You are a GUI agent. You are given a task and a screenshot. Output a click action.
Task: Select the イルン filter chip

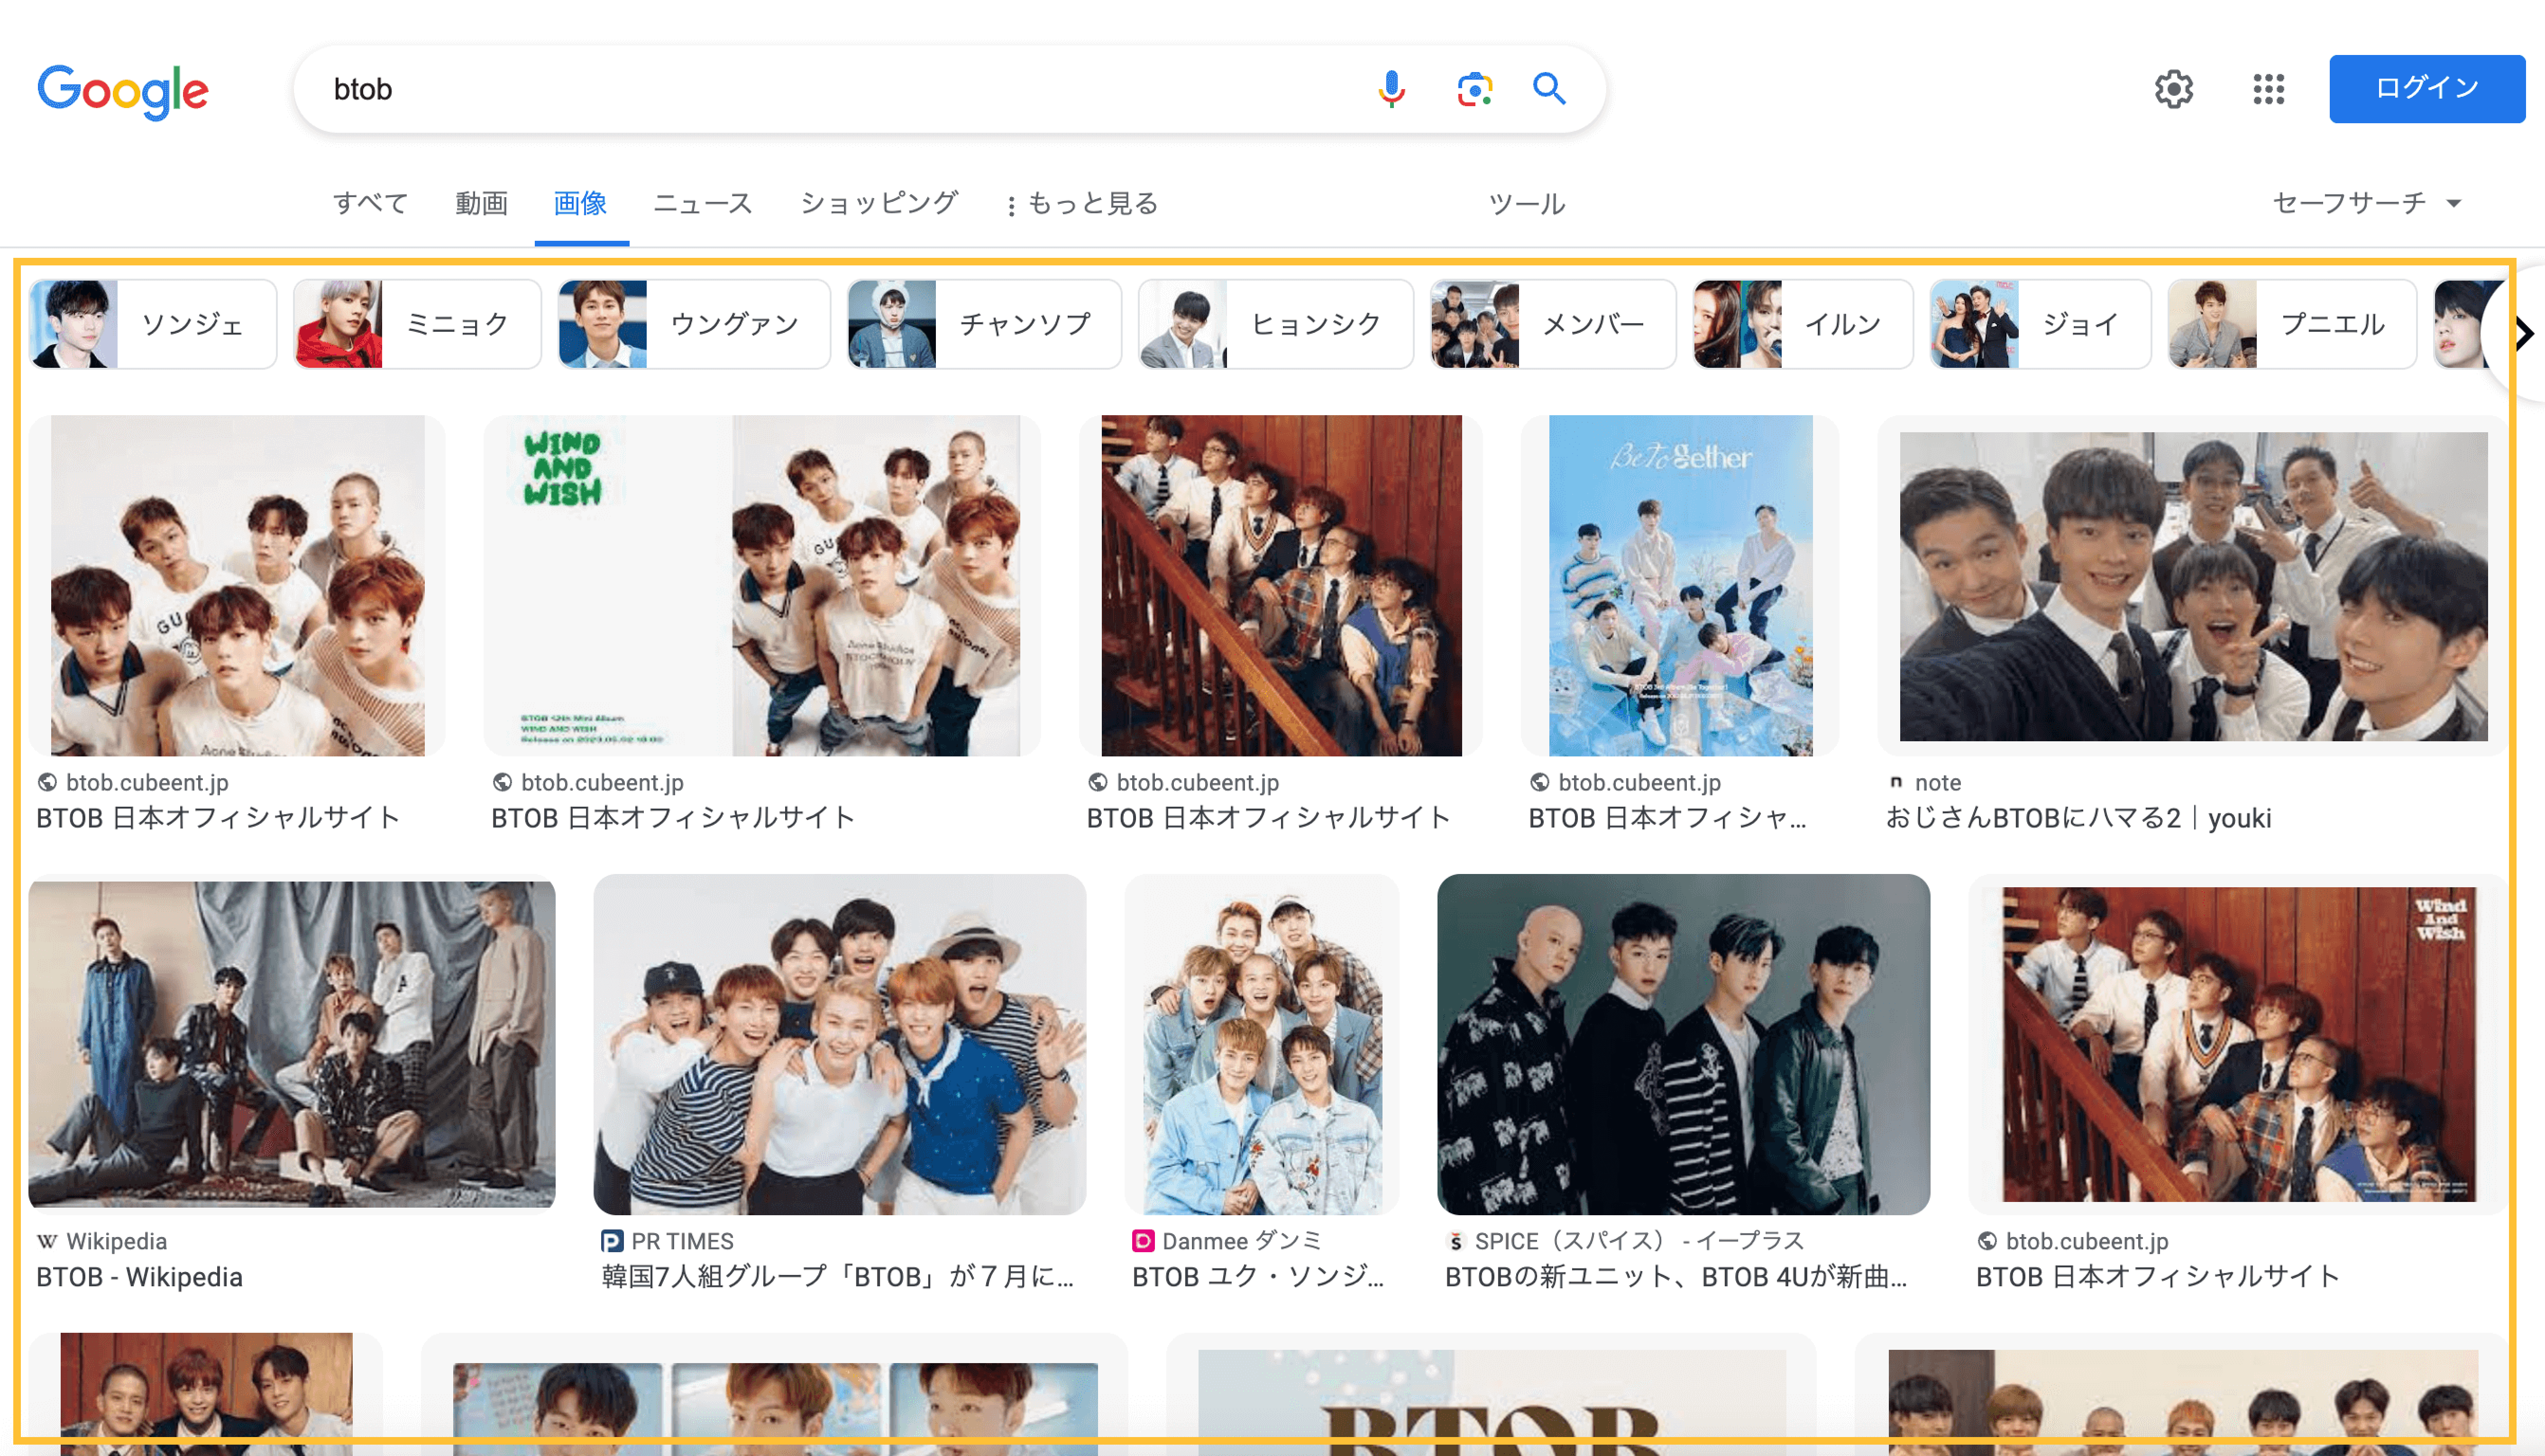1803,324
